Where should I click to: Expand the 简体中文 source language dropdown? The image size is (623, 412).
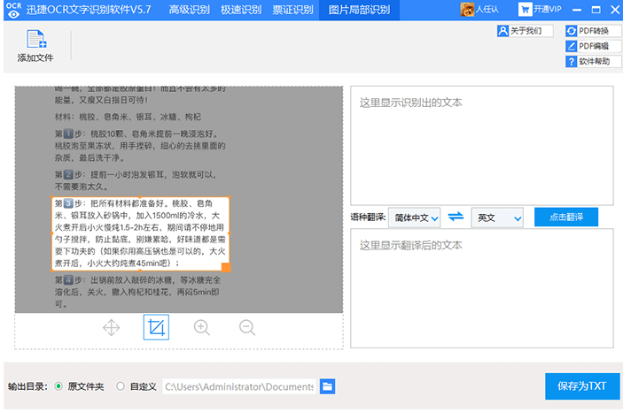click(414, 217)
